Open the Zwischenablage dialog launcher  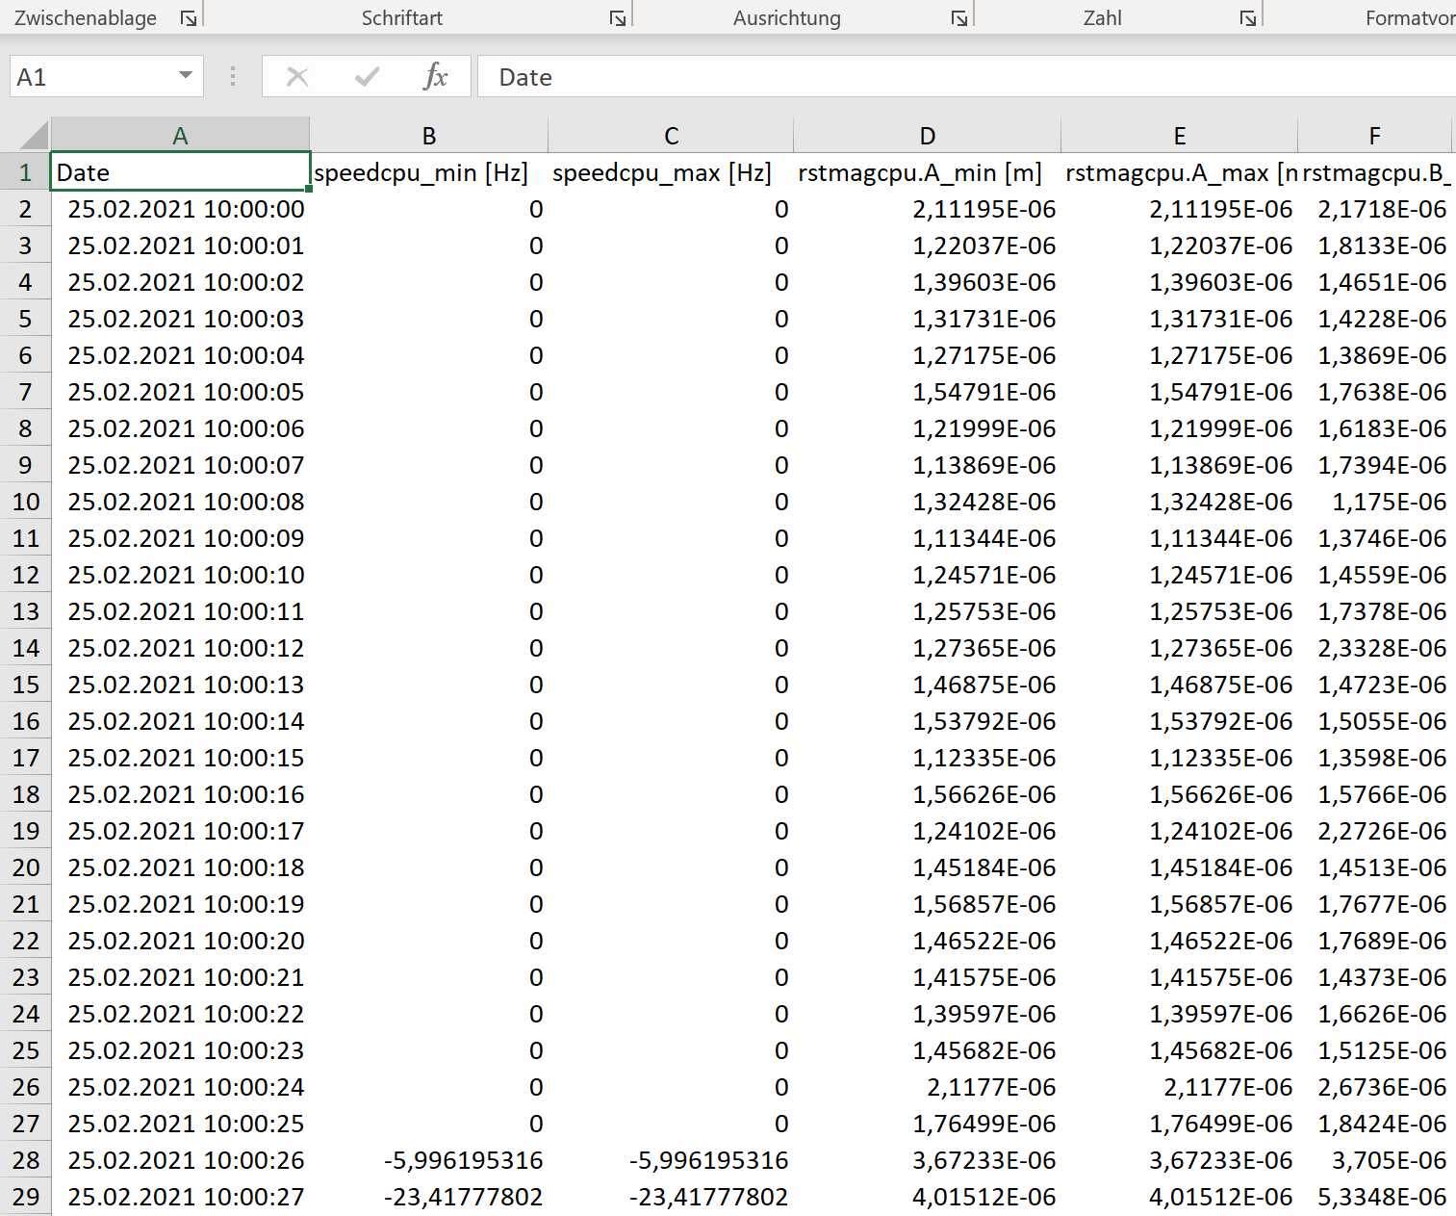pyautogui.click(x=189, y=18)
